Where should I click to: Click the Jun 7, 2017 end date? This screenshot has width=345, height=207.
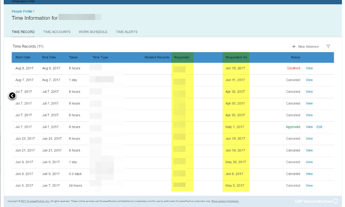click(x=51, y=186)
